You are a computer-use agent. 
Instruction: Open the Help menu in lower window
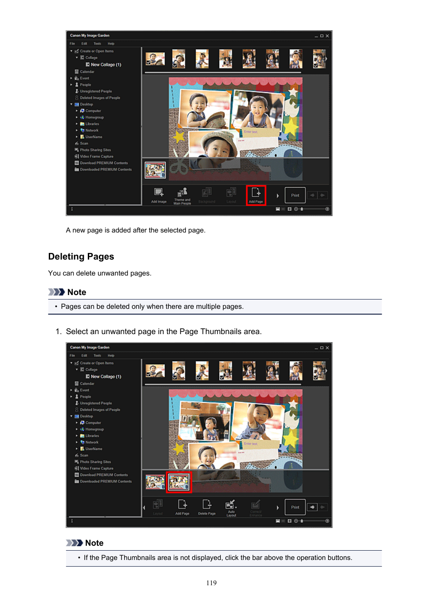(x=111, y=356)
